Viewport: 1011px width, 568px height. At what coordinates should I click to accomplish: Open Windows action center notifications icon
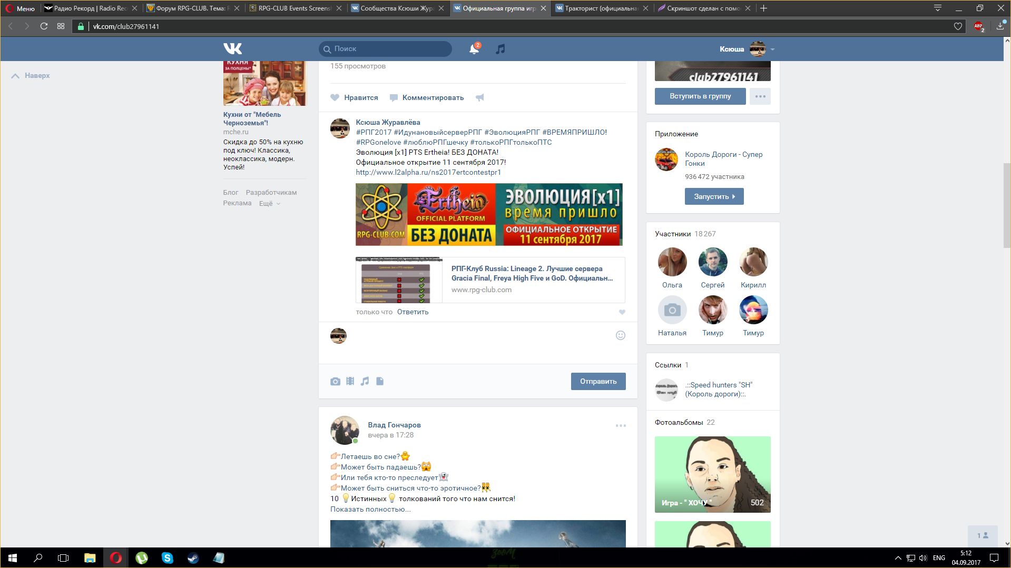click(994, 558)
